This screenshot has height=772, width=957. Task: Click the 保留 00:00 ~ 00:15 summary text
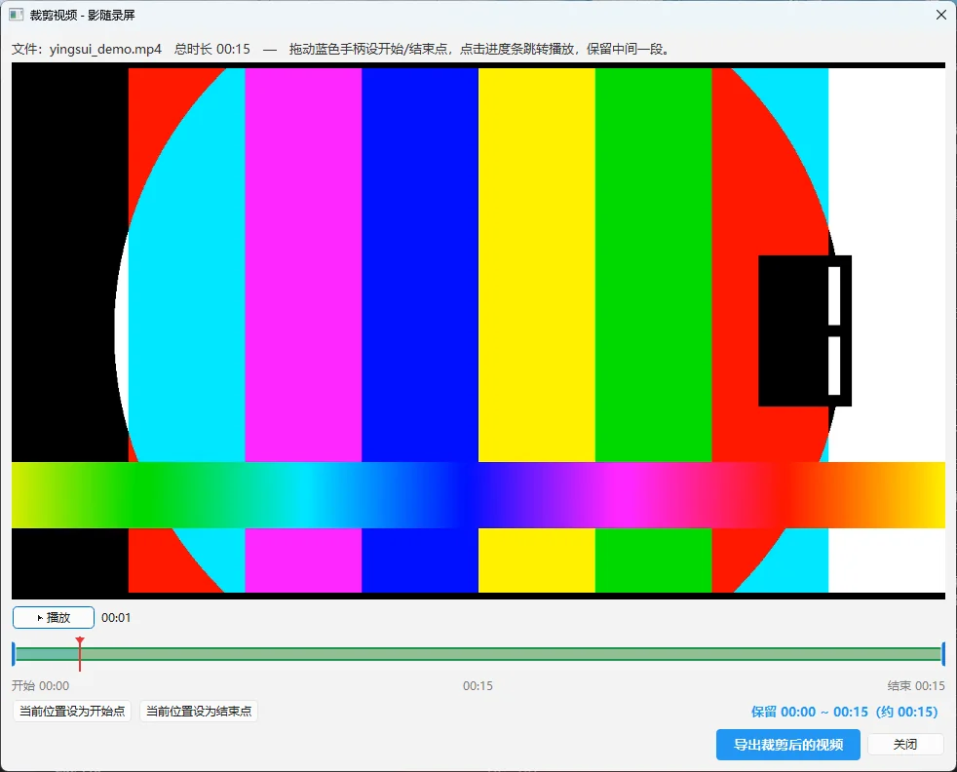pos(845,712)
